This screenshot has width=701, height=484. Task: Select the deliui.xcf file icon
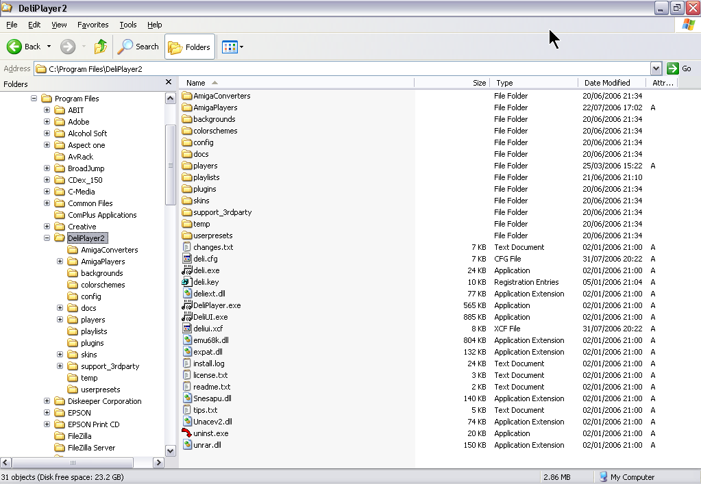tap(187, 329)
